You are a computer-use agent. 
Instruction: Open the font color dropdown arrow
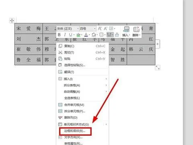89,35
